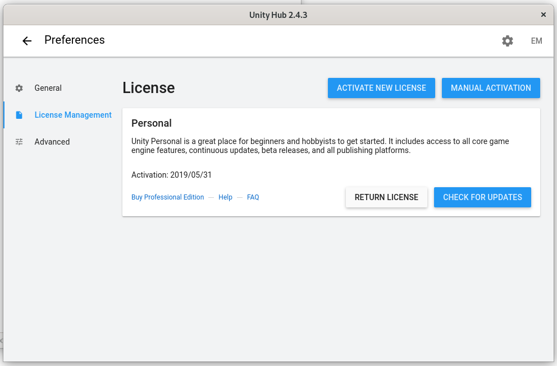Go back using the arrow icon

pos(27,41)
